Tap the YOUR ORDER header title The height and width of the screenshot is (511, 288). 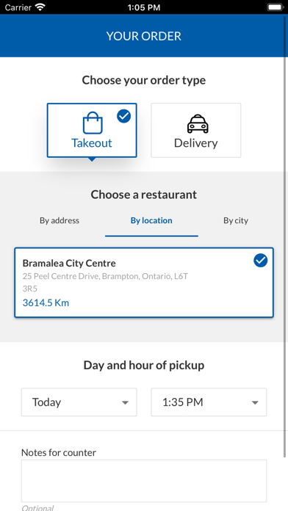[144, 36]
